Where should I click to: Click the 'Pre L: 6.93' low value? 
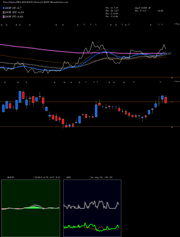pos(112,14)
